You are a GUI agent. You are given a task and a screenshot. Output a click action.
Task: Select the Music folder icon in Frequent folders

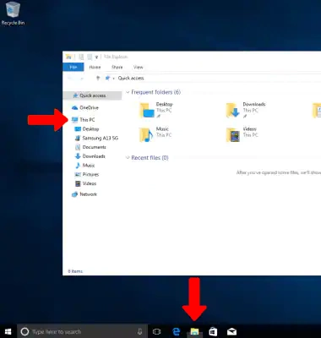click(x=146, y=134)
